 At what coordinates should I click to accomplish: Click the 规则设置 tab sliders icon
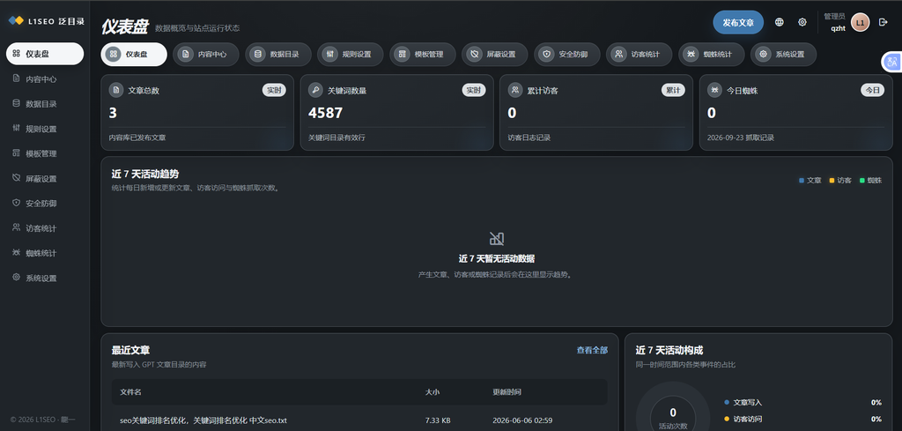click(x=330, y=55)
